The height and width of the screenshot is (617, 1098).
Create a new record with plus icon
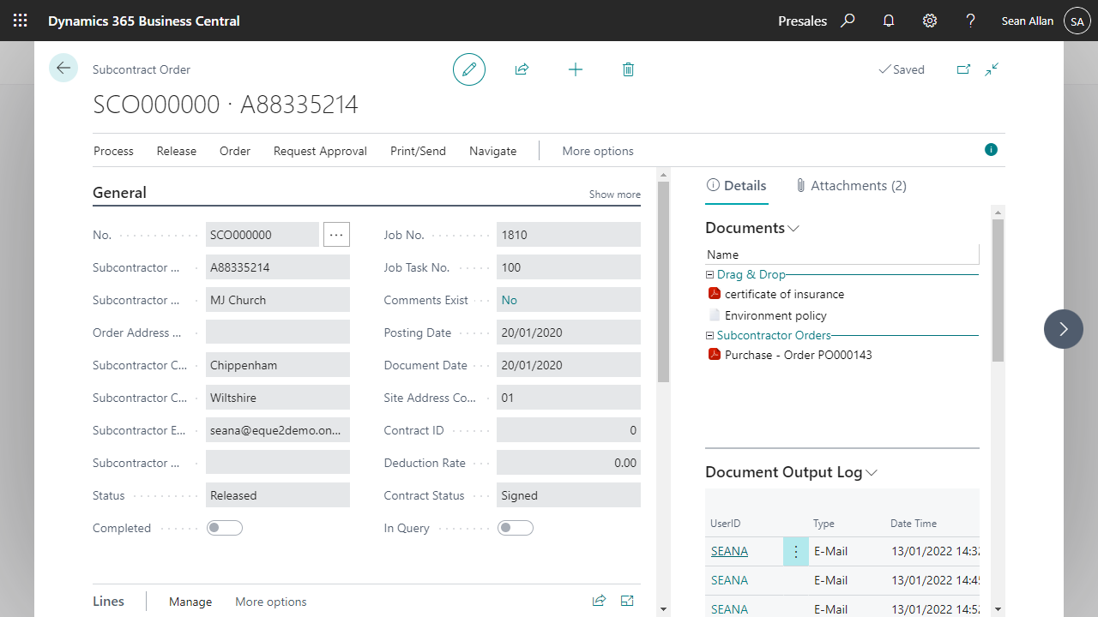pyautogui.click(x=576, y=69)
